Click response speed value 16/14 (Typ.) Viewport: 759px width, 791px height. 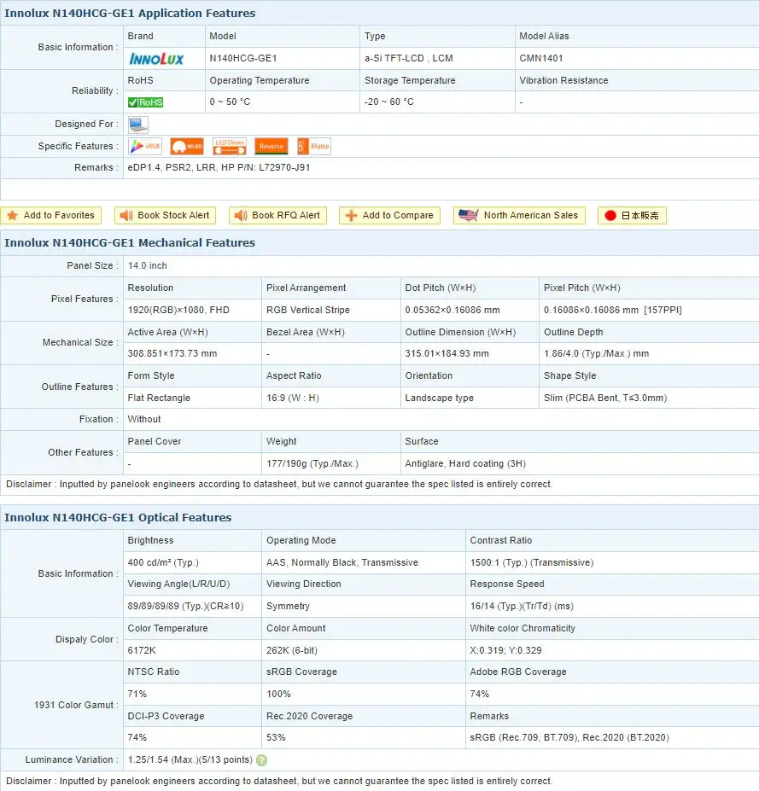coord(522,607)
